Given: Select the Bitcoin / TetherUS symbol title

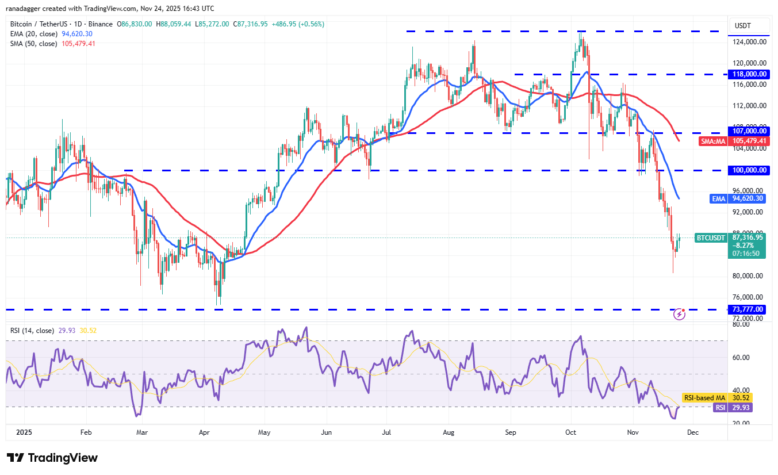Looking at the screenshot, I should coord(37,24).
